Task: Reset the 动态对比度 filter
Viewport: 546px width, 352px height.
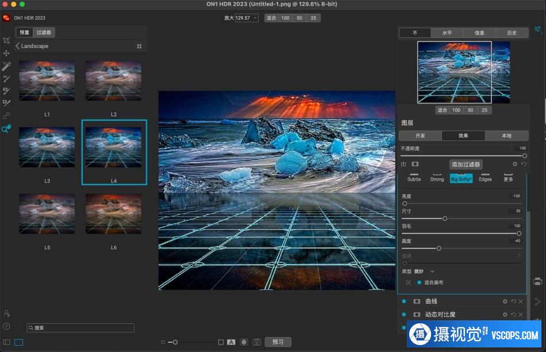Action: [x=513, y=315]
